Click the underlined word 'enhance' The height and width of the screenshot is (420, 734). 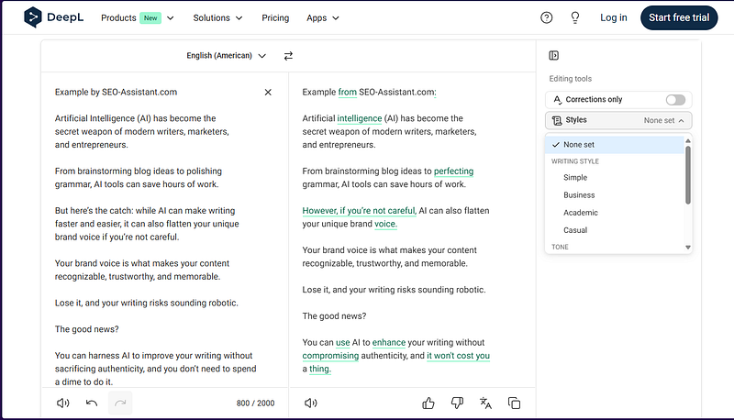[x=388, y=342]
